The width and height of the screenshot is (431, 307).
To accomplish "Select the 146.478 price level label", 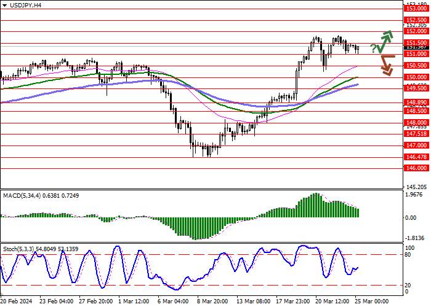I will click(x=416, y=157).
